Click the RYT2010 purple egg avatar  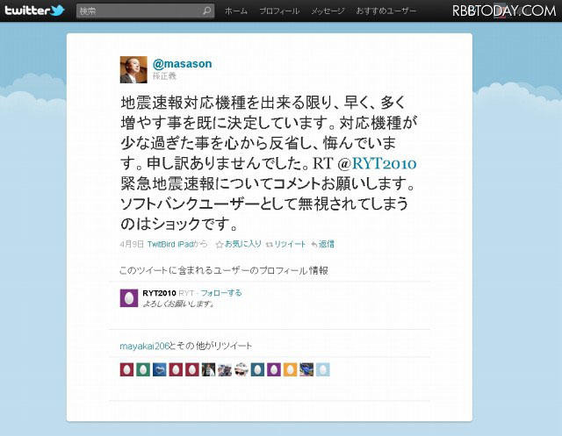pos(129,297)
